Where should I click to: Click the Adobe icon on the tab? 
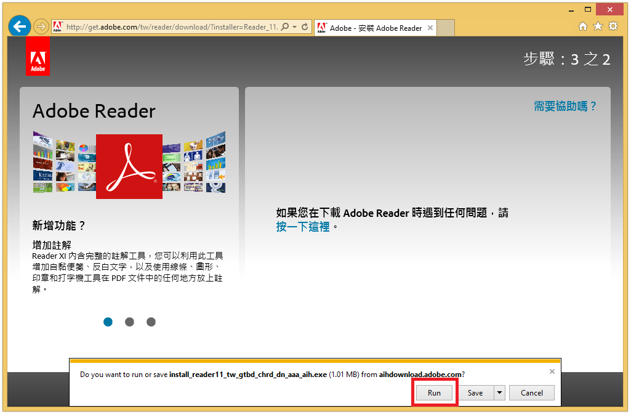pyautogui.click(x=321, y=27)
